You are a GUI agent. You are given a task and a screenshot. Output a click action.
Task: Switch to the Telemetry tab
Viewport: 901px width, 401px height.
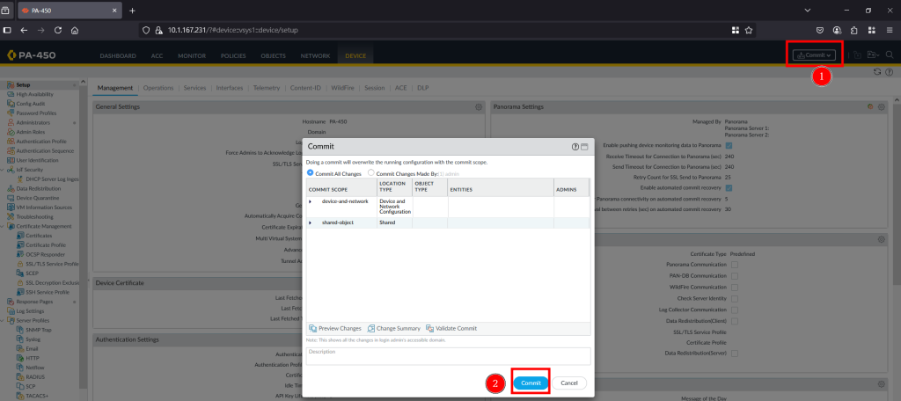click(266, 88)
